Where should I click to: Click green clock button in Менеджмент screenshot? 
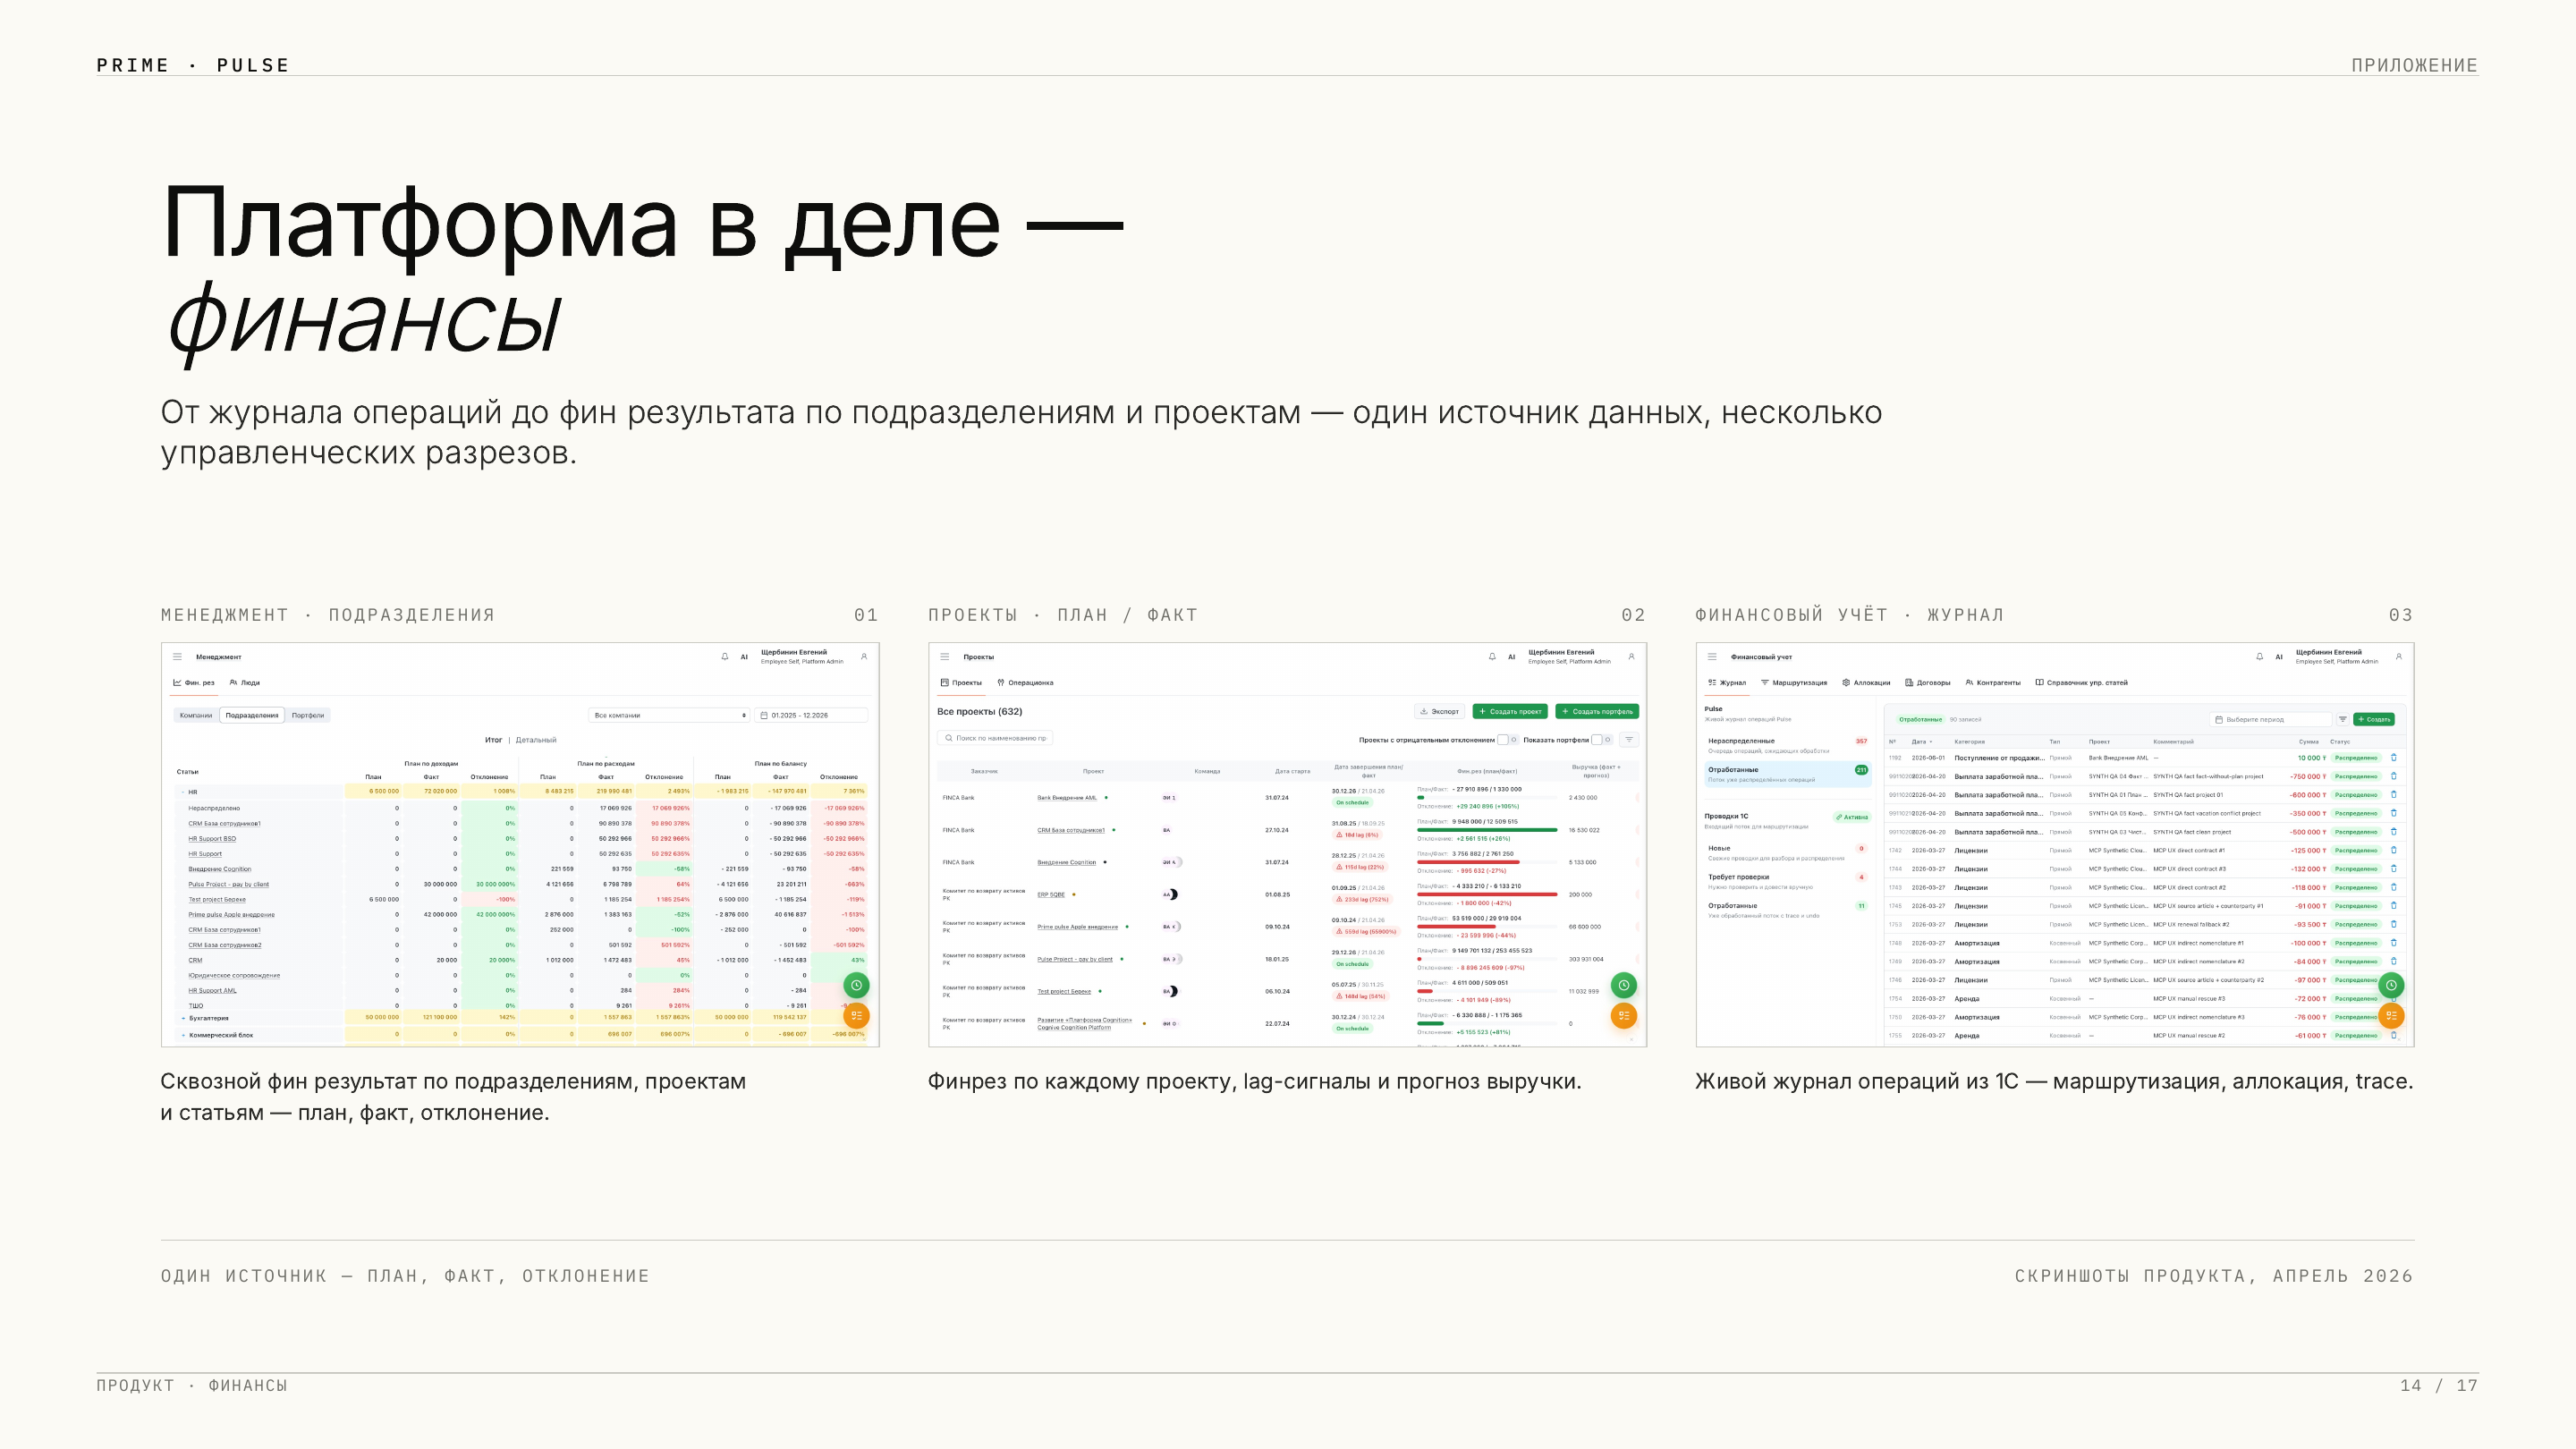856,985
